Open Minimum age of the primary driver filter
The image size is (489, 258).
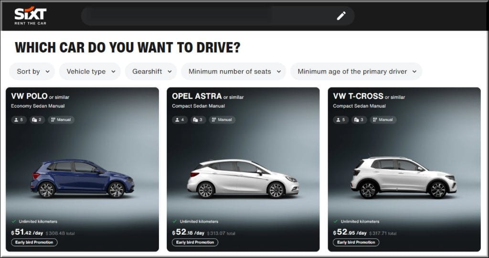pyautogui.click(x=356, y=72)
